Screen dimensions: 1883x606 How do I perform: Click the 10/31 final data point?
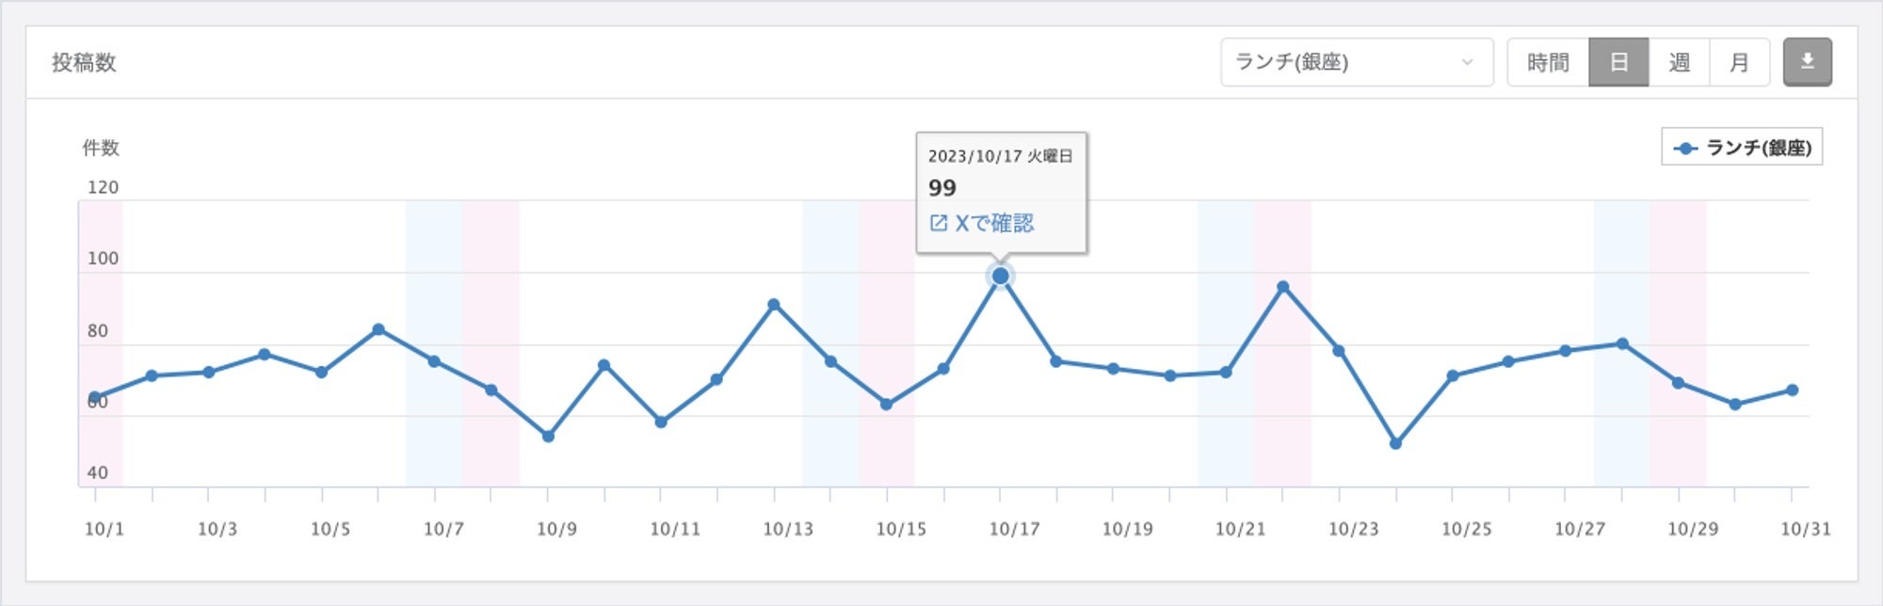1792,390
